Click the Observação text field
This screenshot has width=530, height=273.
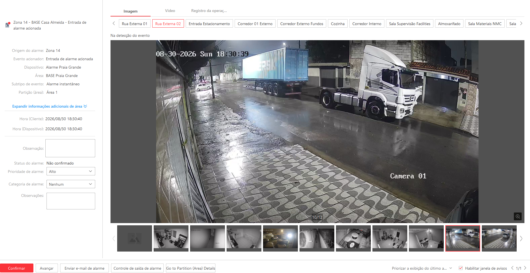(70, 148)
